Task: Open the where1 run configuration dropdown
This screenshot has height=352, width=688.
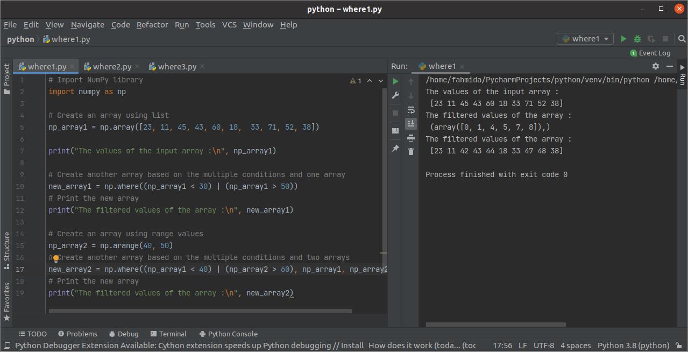Action: tap(585, 39)
